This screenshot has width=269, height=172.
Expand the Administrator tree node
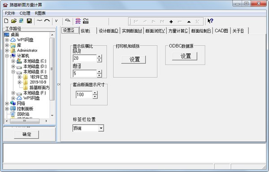click(x=7, y=50)
